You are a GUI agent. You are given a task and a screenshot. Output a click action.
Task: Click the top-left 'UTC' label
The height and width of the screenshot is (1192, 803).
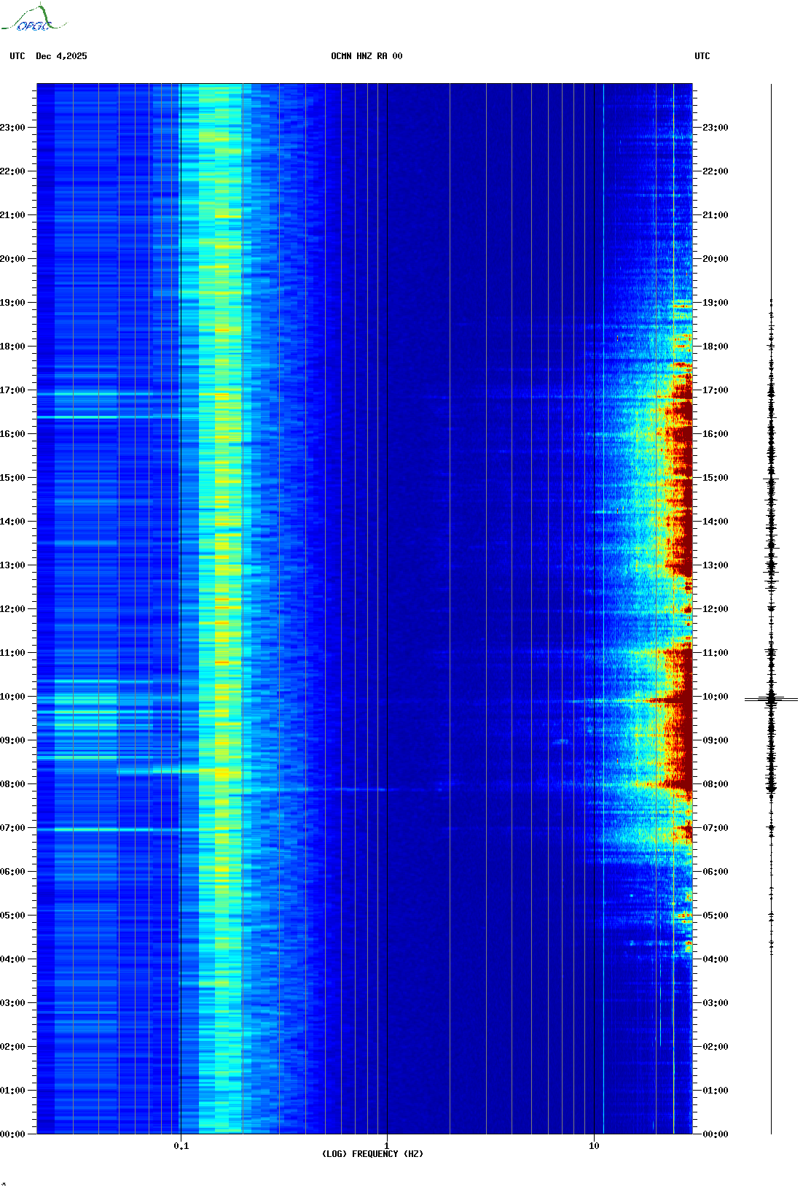pos(17,56)
